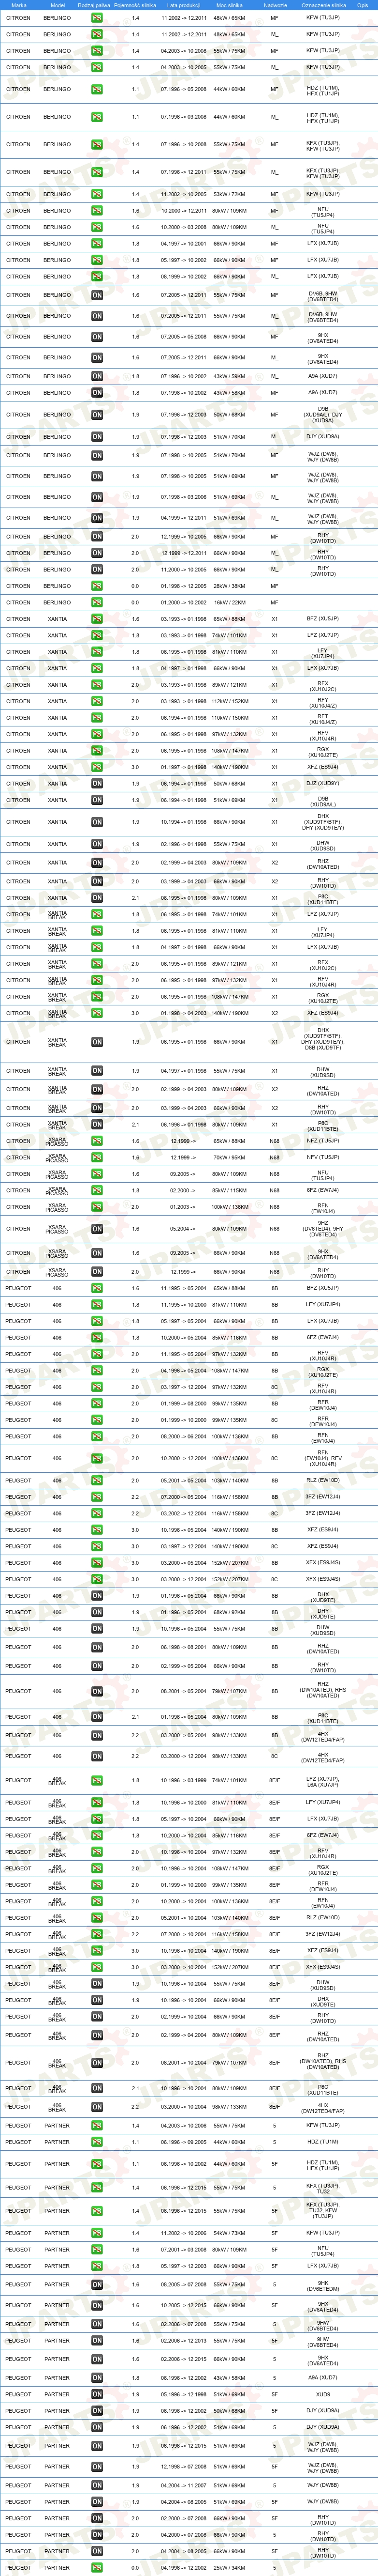
Task: Click Pojemność silnika column header
Action: coord(135,5)
